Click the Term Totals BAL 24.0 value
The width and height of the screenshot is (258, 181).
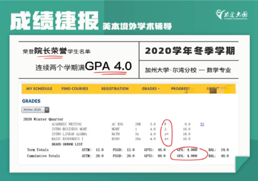point(225,150)
